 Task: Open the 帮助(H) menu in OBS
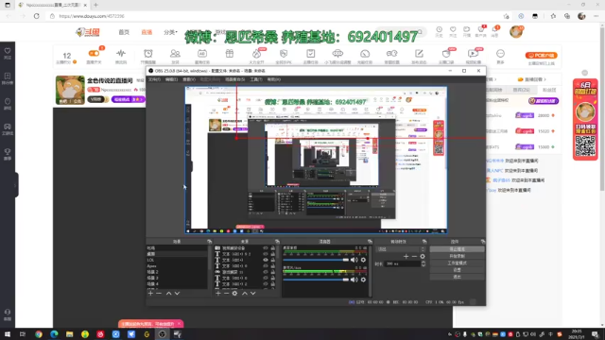click(x=273, y=79)
